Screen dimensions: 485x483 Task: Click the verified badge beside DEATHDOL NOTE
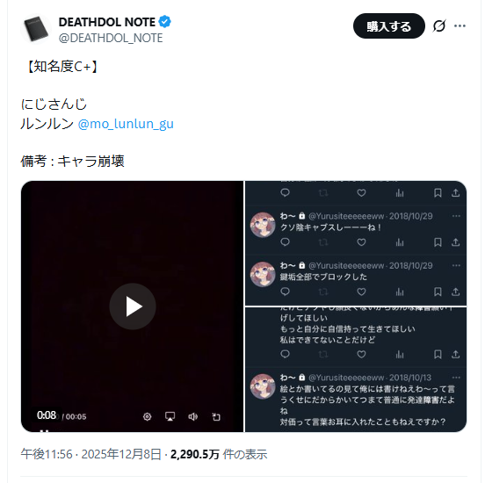[164, 22]
